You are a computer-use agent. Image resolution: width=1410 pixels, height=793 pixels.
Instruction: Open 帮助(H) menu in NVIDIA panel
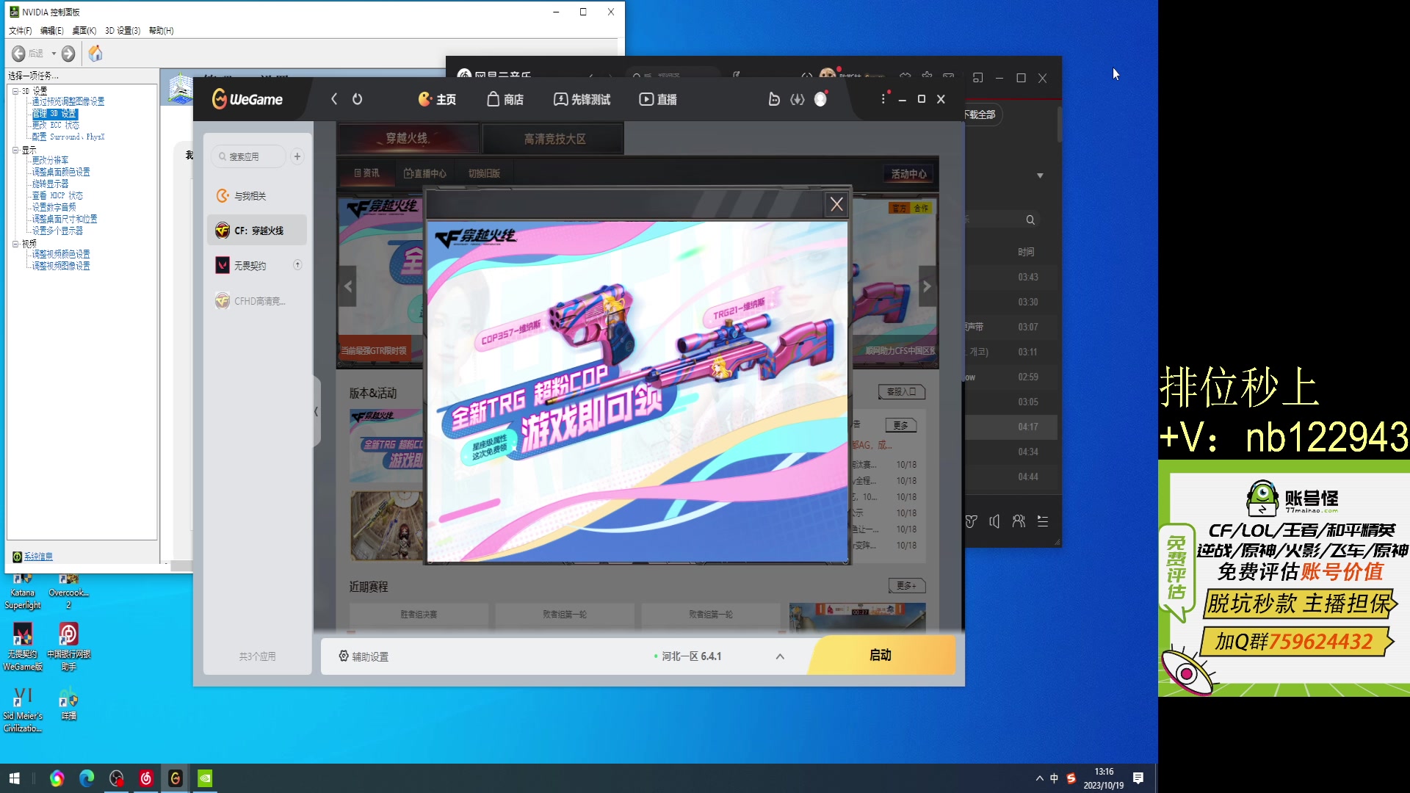(161, 31)
